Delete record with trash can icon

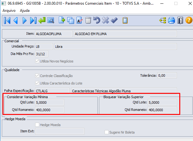coord(88,20)
